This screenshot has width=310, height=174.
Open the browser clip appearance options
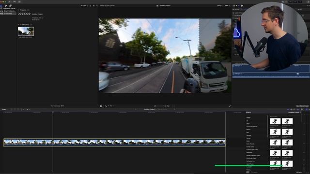(x=93, y=6)
